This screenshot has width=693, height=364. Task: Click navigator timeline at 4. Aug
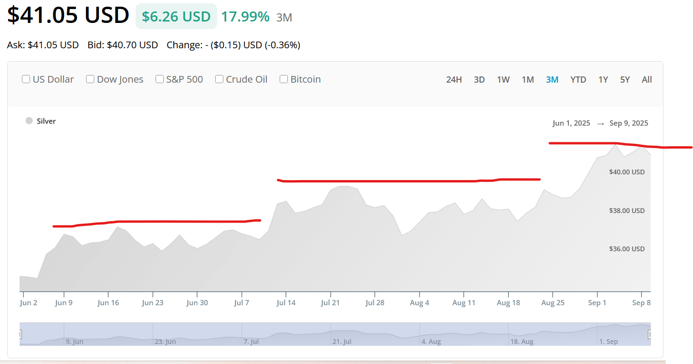click(x=431, y=342)
